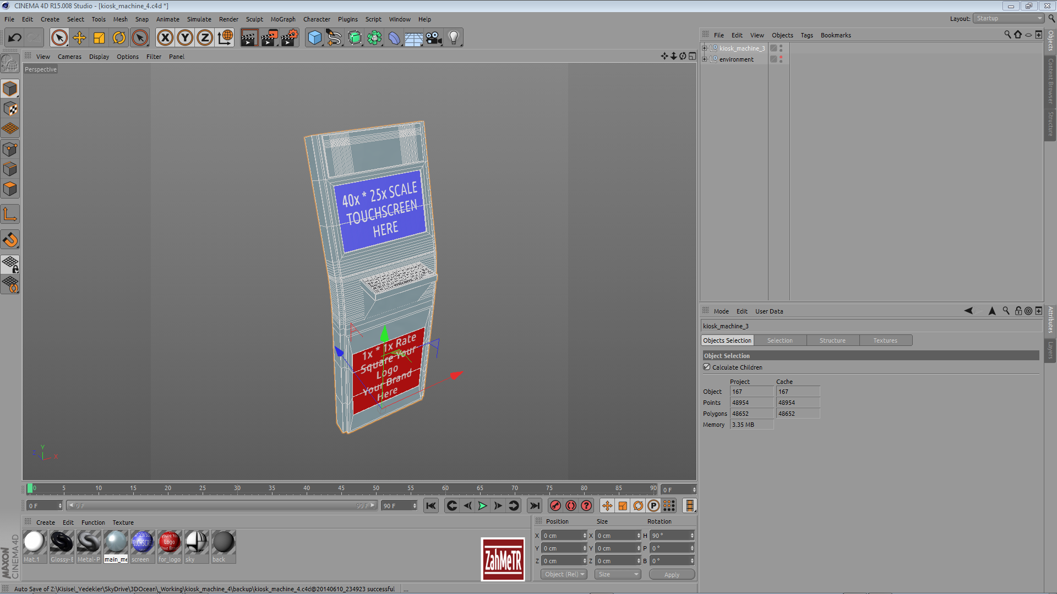Click the Position X input field

pyautogui.click(x=562, y=535)
